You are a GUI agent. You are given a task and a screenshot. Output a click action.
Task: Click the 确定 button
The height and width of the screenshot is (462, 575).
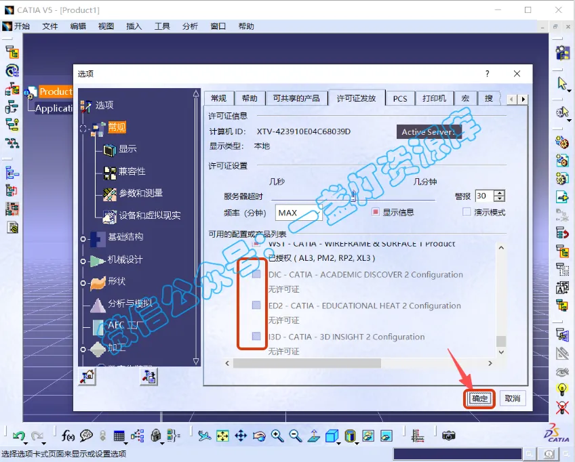pos(479,398)
